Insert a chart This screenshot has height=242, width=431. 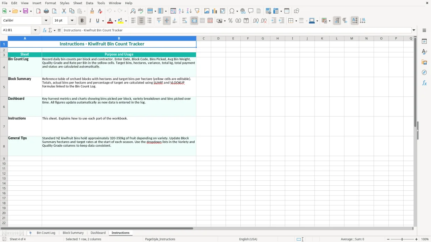(x=215, y=11)
